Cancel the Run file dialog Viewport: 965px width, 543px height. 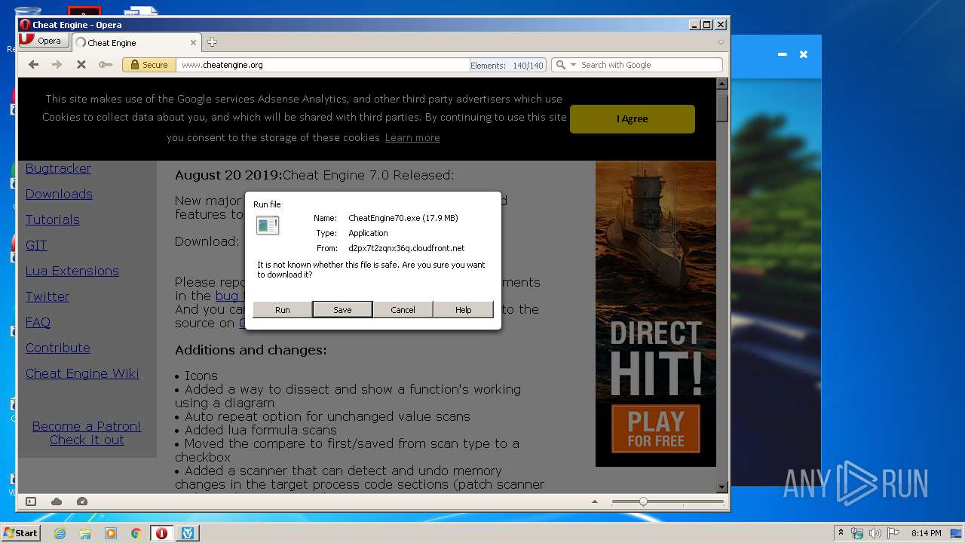[403, 310]
